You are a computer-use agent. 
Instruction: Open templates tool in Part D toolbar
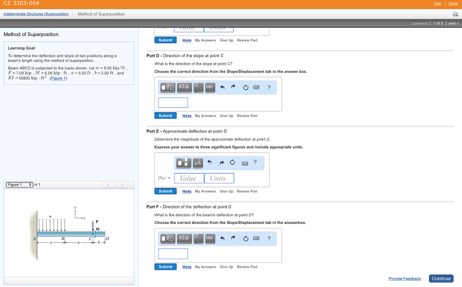pyautogui.click(x=168, y=87)
